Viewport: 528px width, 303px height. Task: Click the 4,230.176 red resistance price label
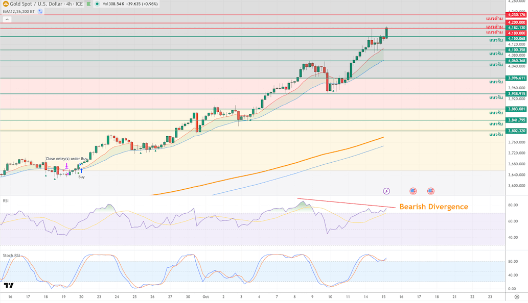(516, 15)
